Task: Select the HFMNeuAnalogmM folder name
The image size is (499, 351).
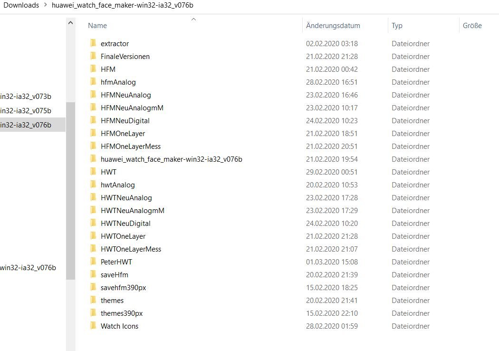Action: tap(132, 108)
